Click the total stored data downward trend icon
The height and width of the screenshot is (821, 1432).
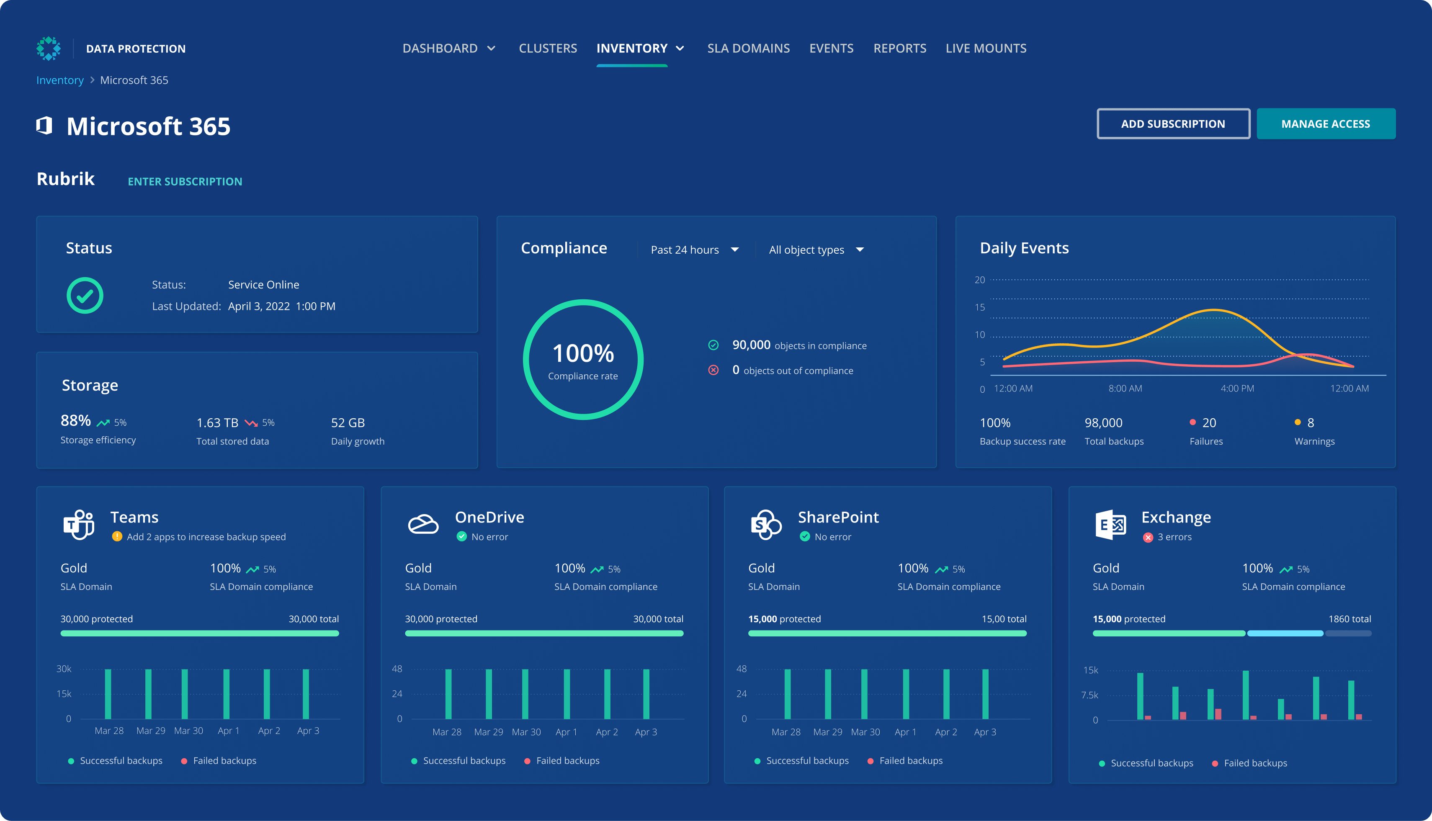click(251, 423)
